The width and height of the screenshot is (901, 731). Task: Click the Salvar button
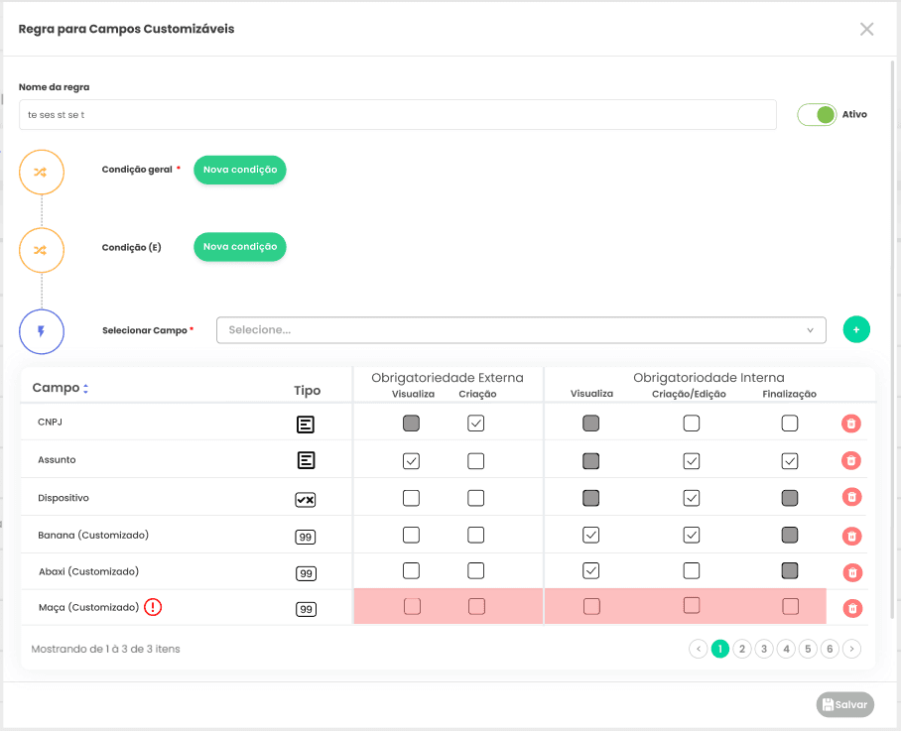point(844,704)
